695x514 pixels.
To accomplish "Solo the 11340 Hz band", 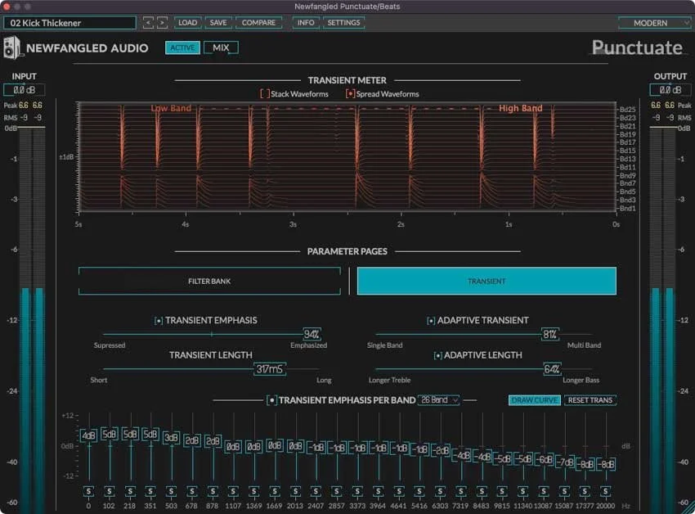I will click(523, 491).
